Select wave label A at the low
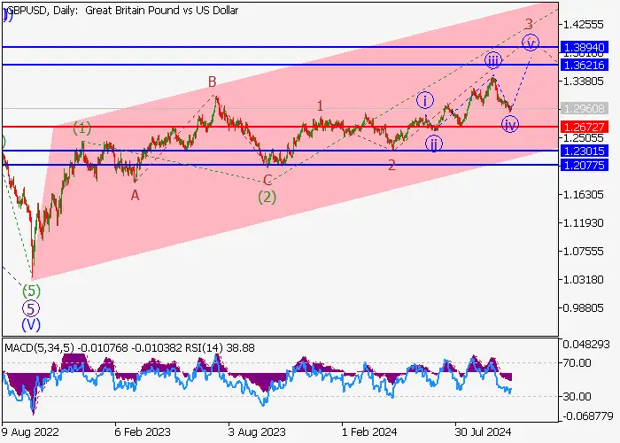620x443 pixels. click(136, 195)
